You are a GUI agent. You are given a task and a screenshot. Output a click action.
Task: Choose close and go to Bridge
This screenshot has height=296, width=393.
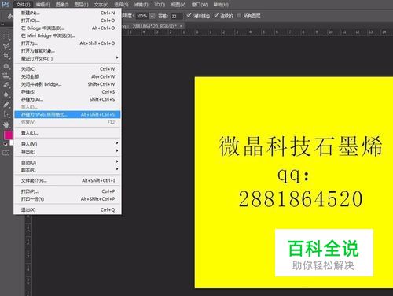pos(68,84)
